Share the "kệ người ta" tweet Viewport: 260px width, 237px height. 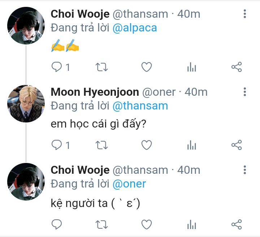tap(236, 224)
